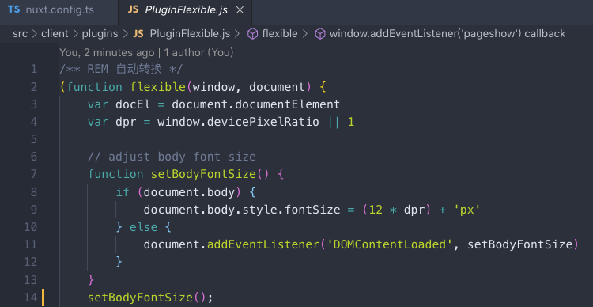This screenshot has height=307, width=593.
Task: Open the src breadcrumb segment
Action: (20, 34)
